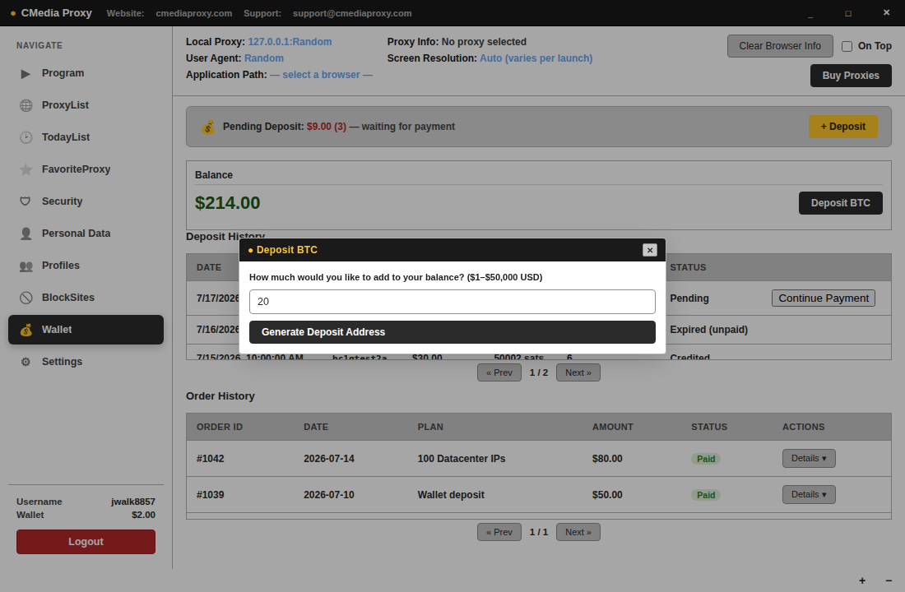Click the zoom out minus icon
The height and width of the screenshot is (592, 905).
(x=889, y=580)
